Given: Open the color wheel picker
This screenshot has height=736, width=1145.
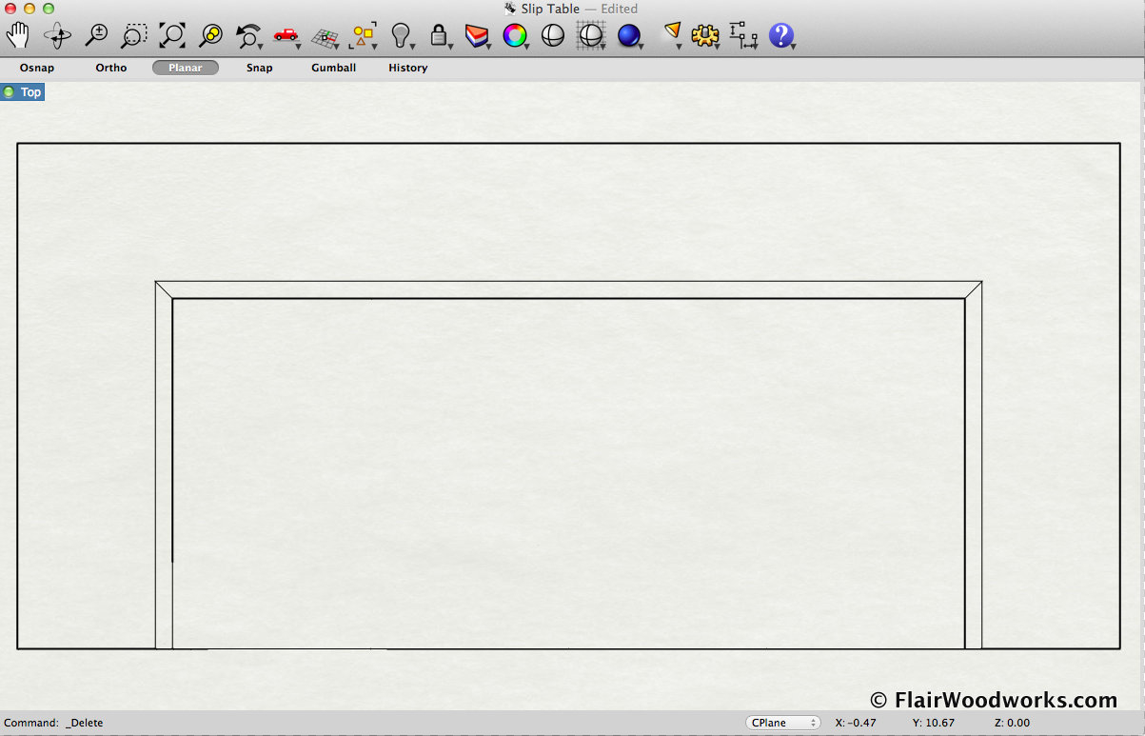Looking at the screenshot, I should pos(514,36).
